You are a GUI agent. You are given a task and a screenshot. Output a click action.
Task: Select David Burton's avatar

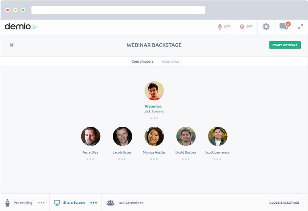click(186, 136)
